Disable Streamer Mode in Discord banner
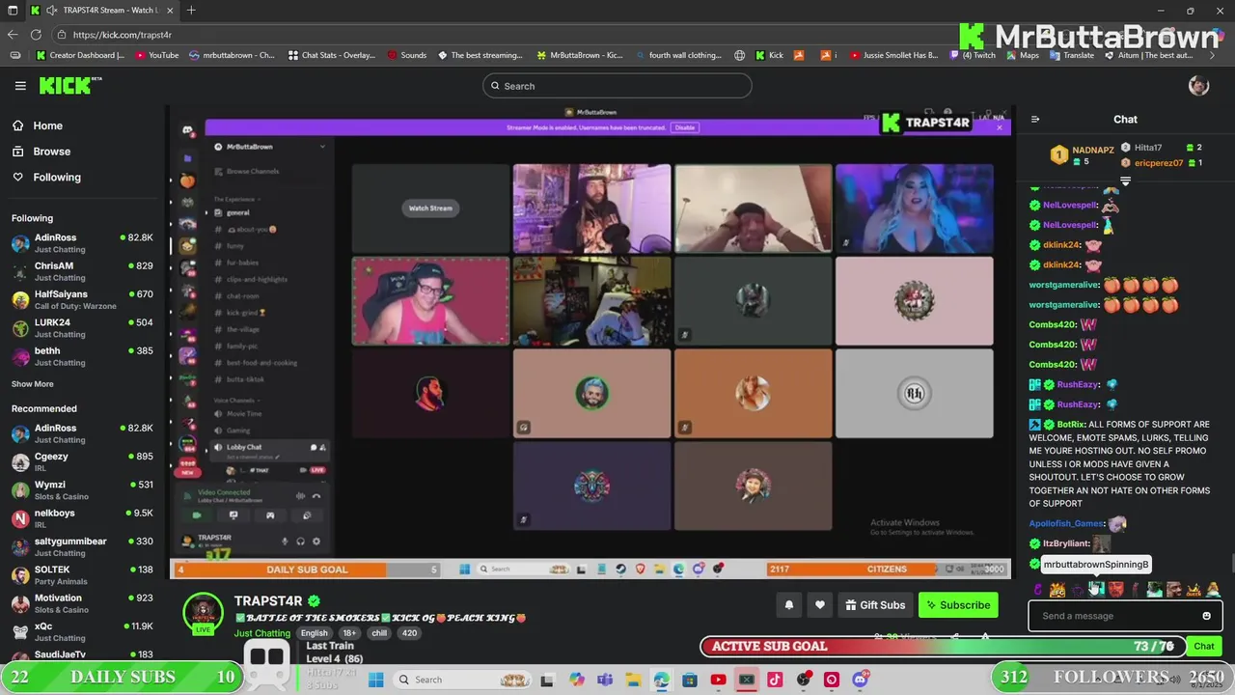Screen dimensions: 1235x695 684,127
